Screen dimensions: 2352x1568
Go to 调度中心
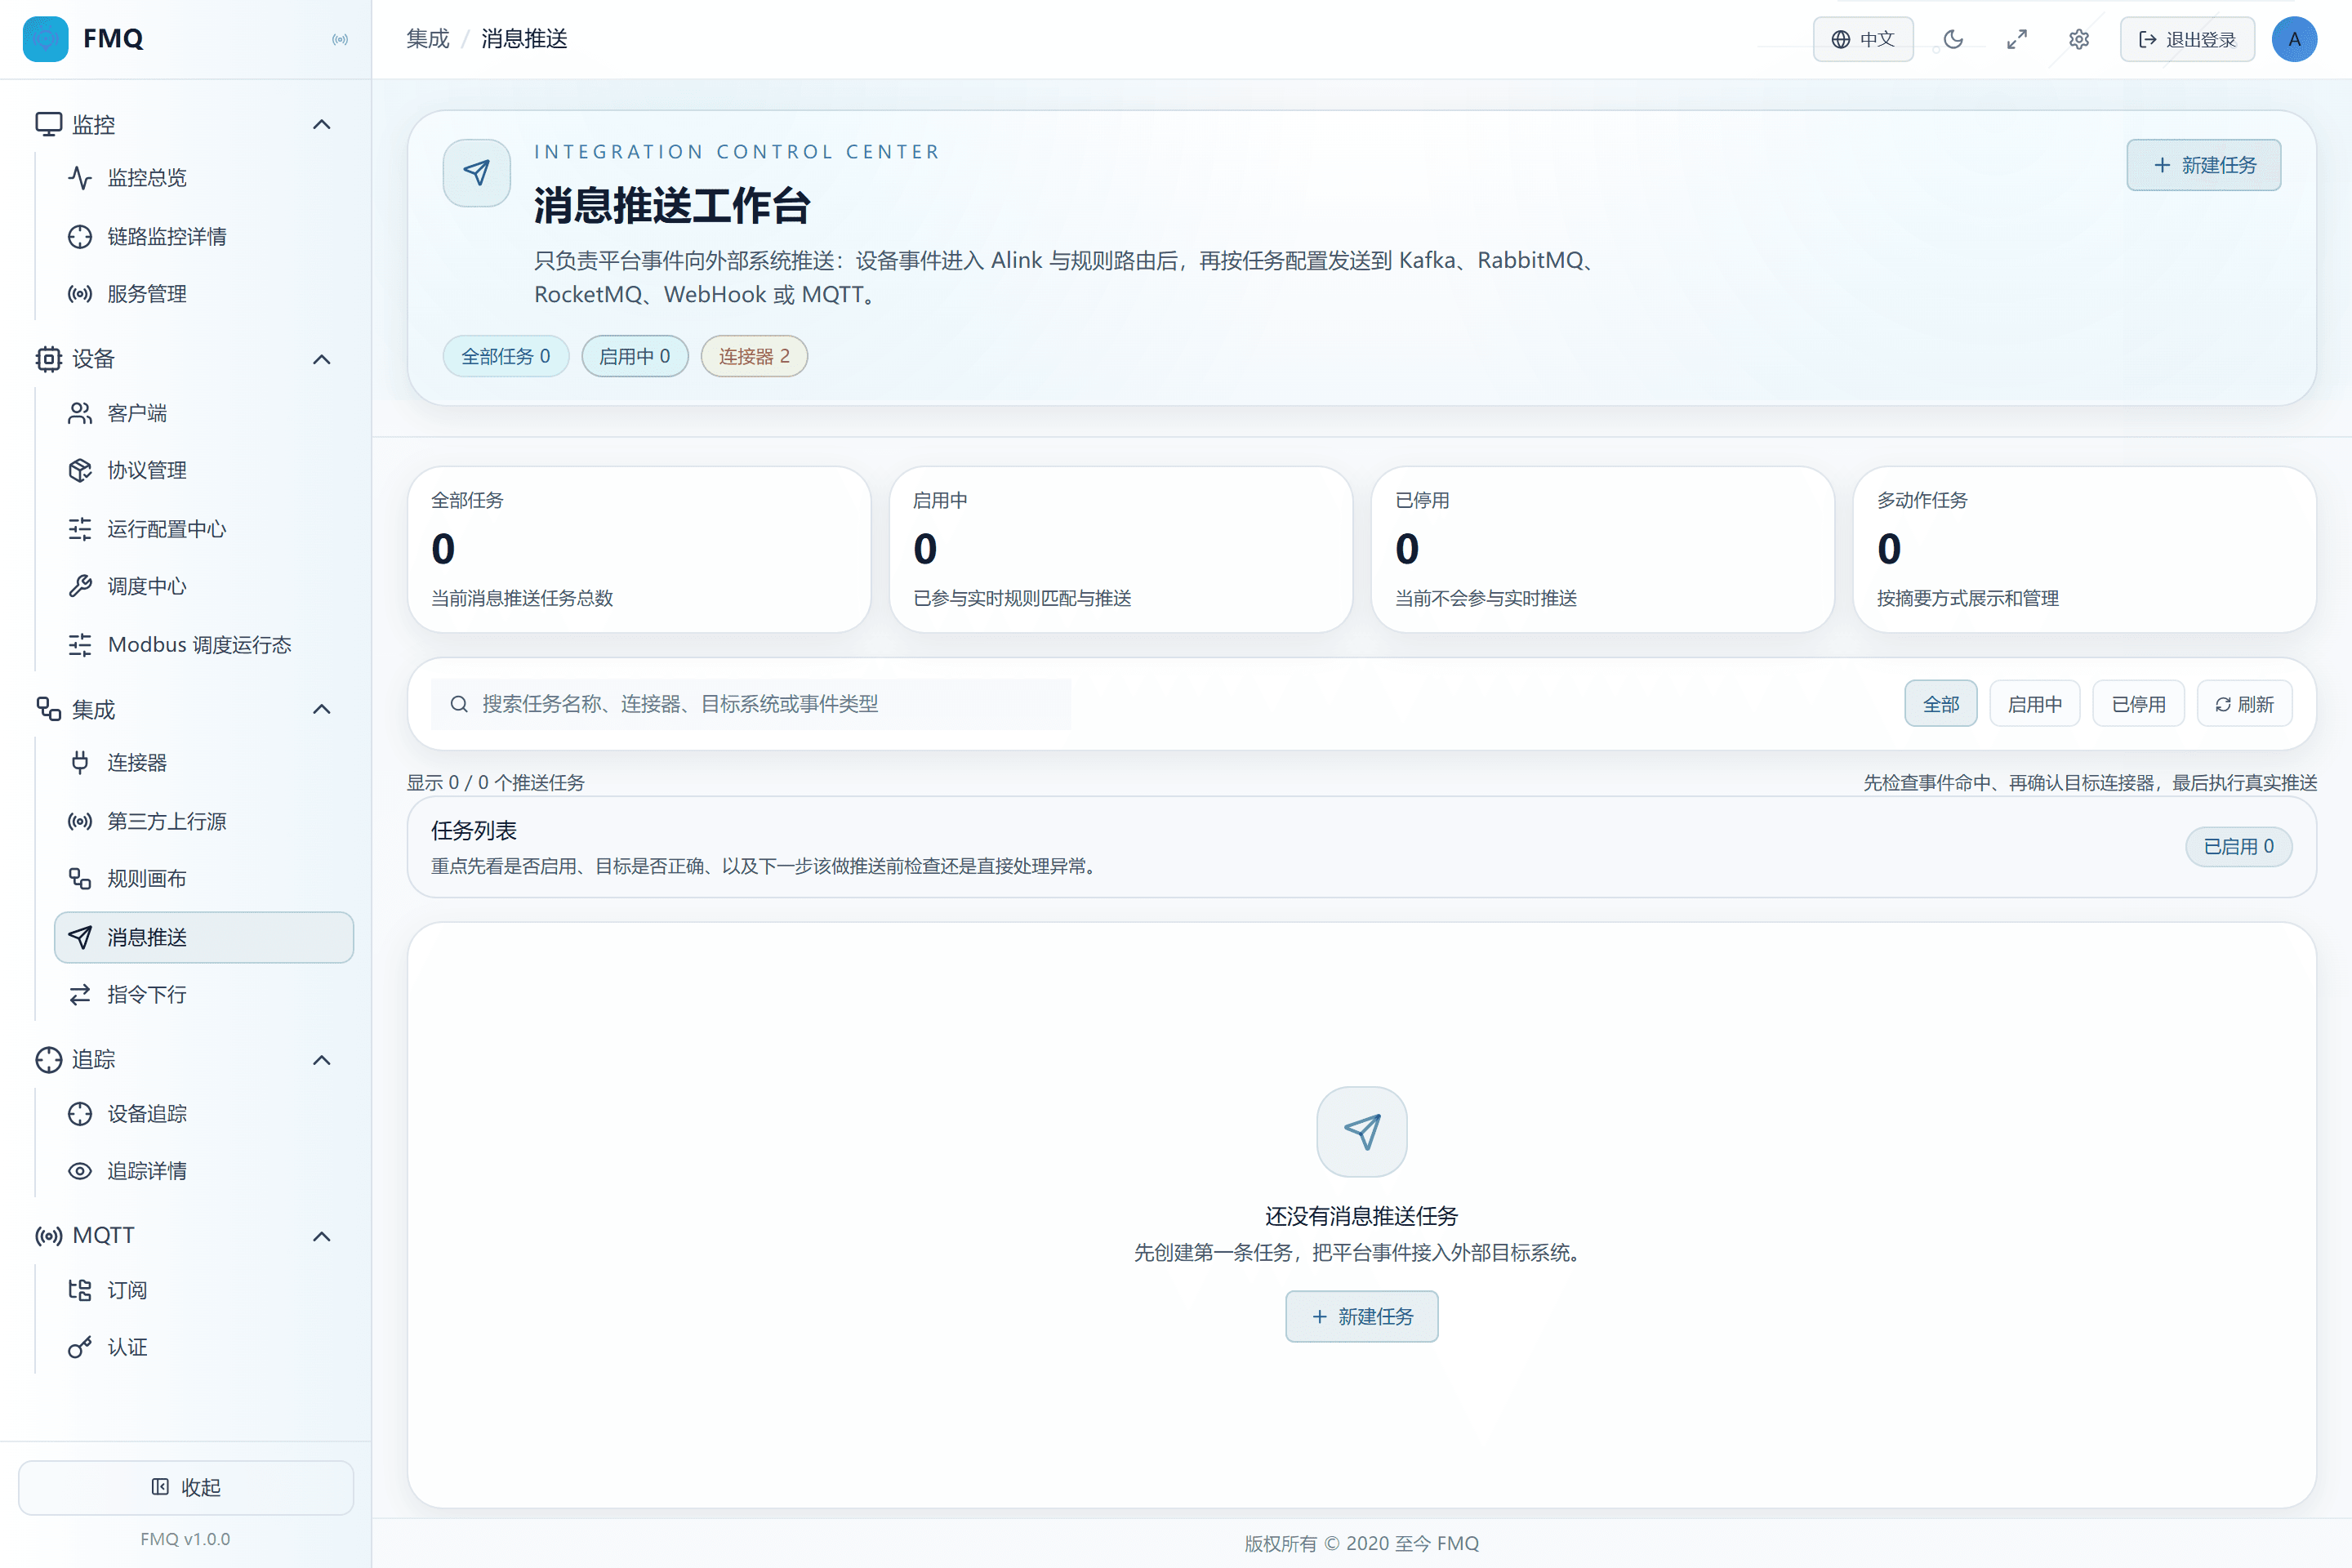204,586
